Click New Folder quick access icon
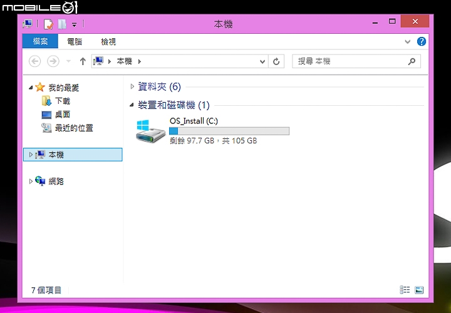This screenshot has height=313, width=451. [62, 24]
